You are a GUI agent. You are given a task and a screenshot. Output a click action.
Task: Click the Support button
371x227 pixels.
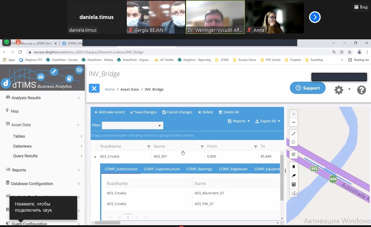point(308,88)
